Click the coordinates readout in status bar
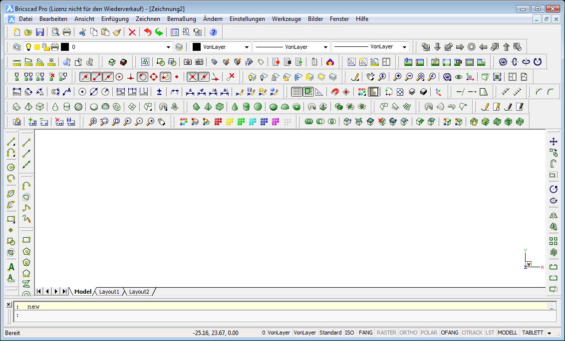Viewport: 565px width, 341px height. pyautogui.click(x=216, y=333)
